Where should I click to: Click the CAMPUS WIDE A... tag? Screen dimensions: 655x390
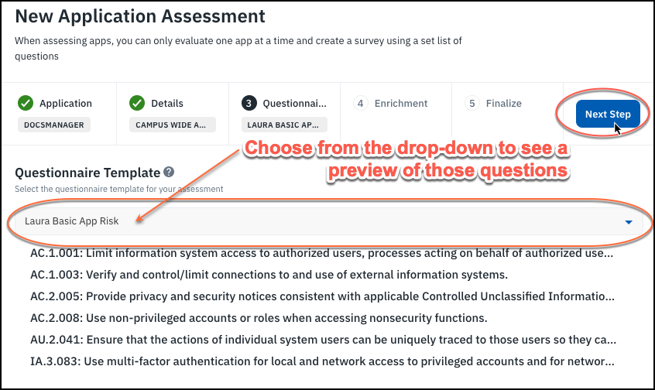[172, 125]
